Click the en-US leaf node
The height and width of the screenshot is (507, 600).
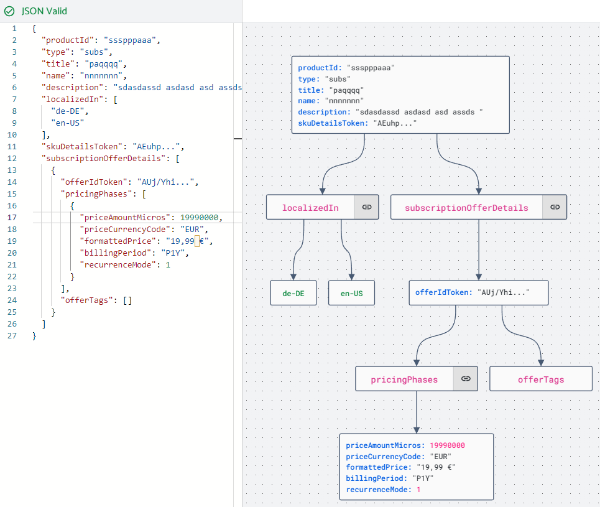pos(351,293)
